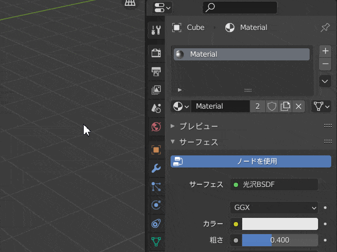The width and height of the screenshot is (337, 252).
Task: Open the Object Constraints properties tab
Action: click(156, 224)
